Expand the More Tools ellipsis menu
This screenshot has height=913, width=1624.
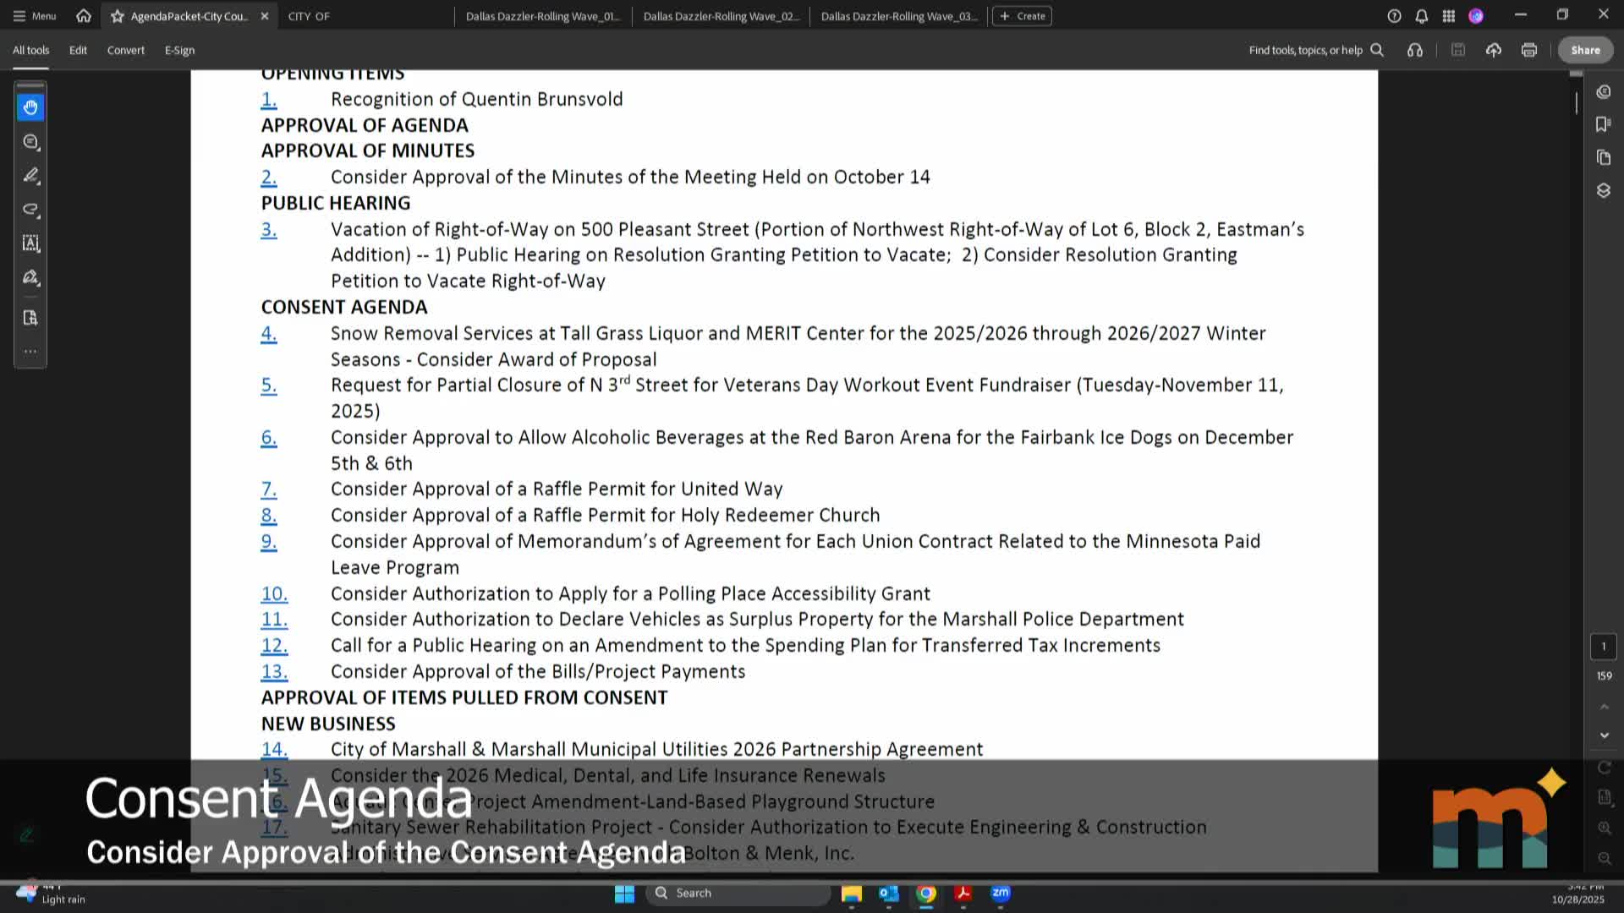30,351
